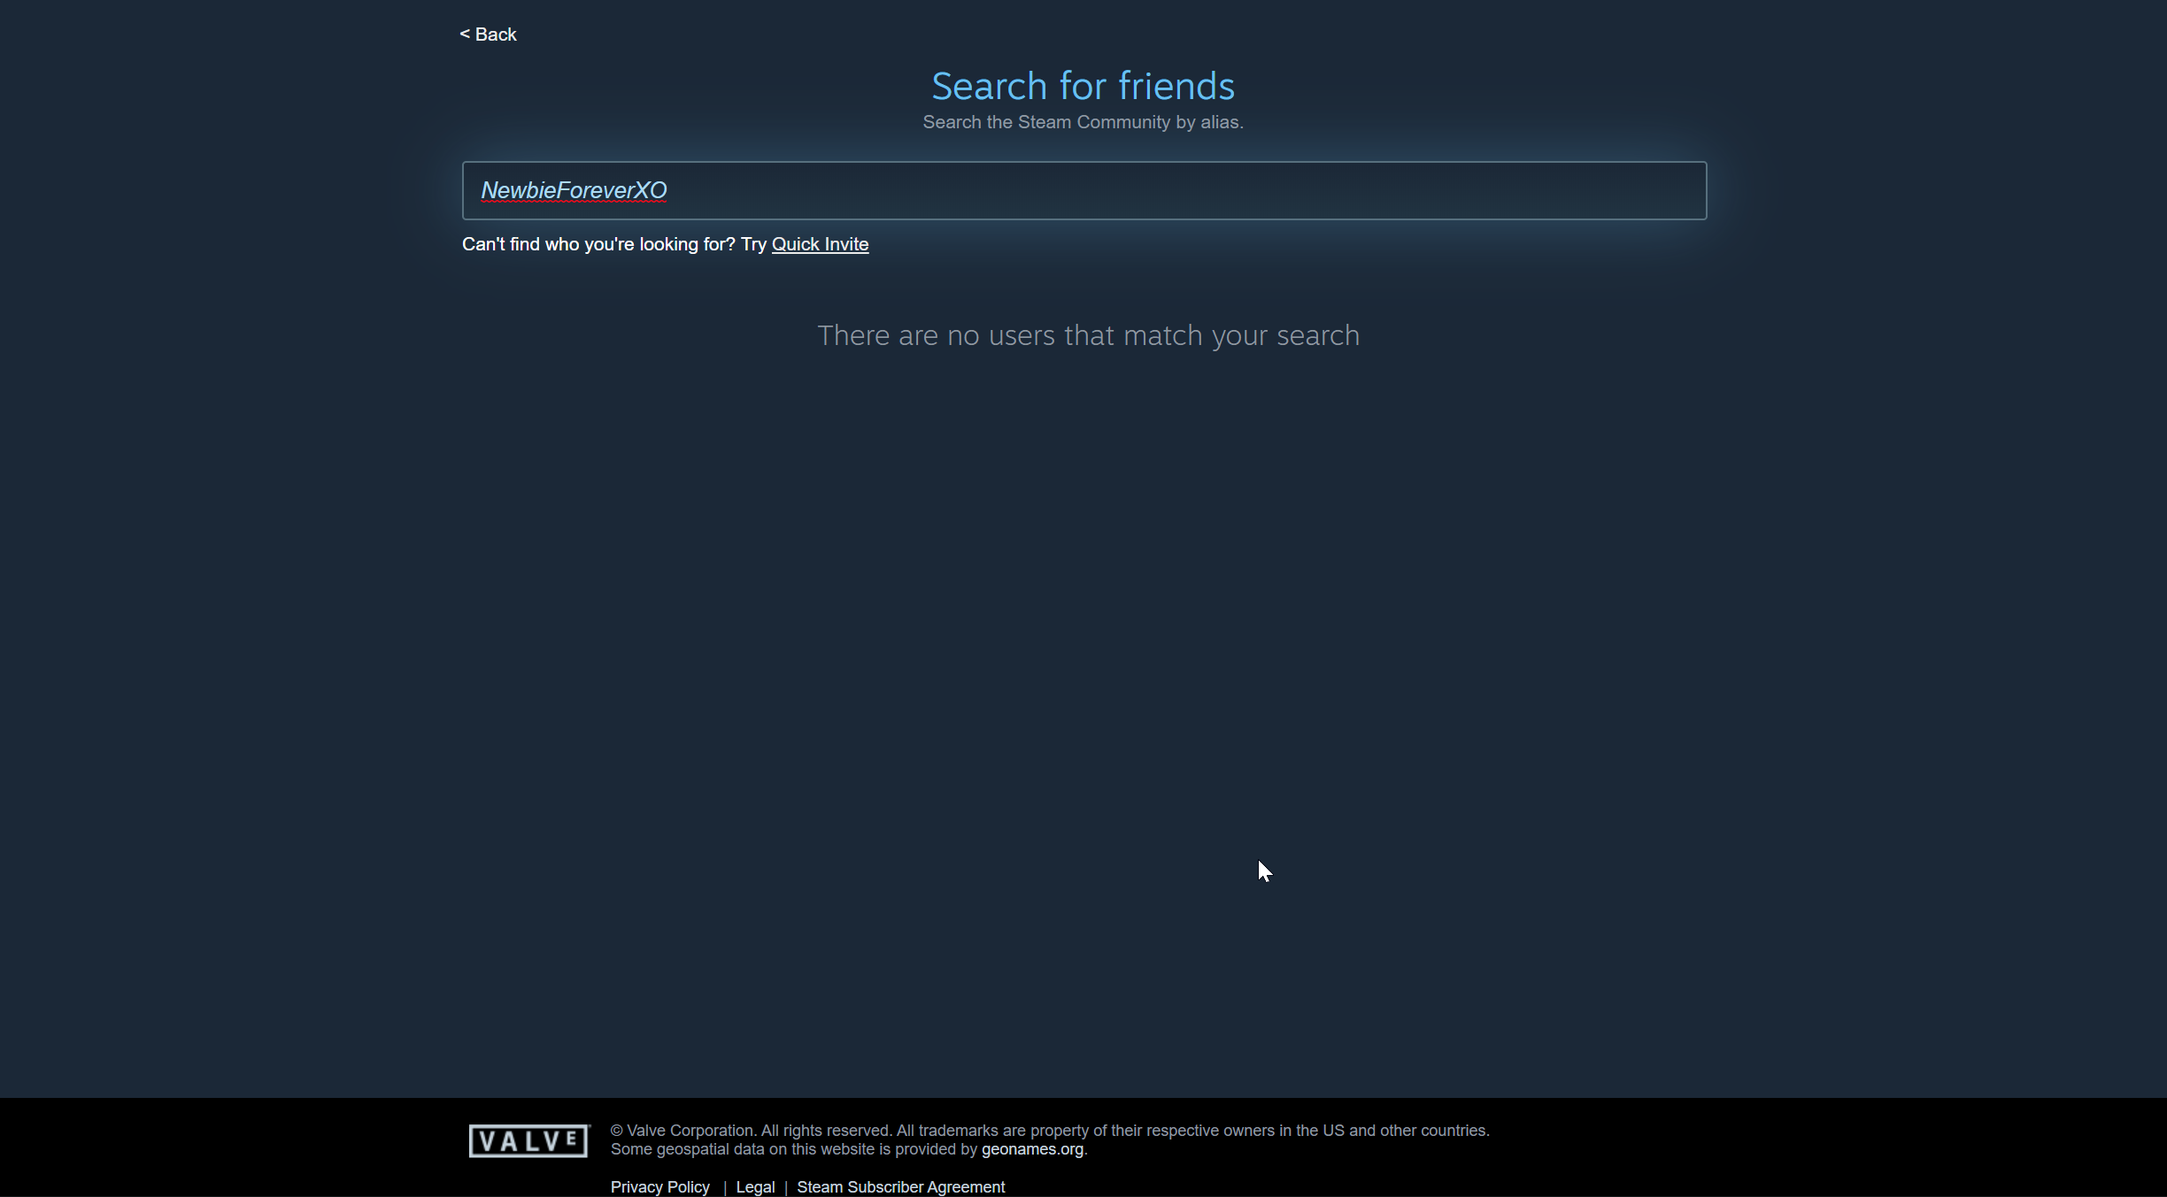Open the Quick Invite link

(820, 244)
